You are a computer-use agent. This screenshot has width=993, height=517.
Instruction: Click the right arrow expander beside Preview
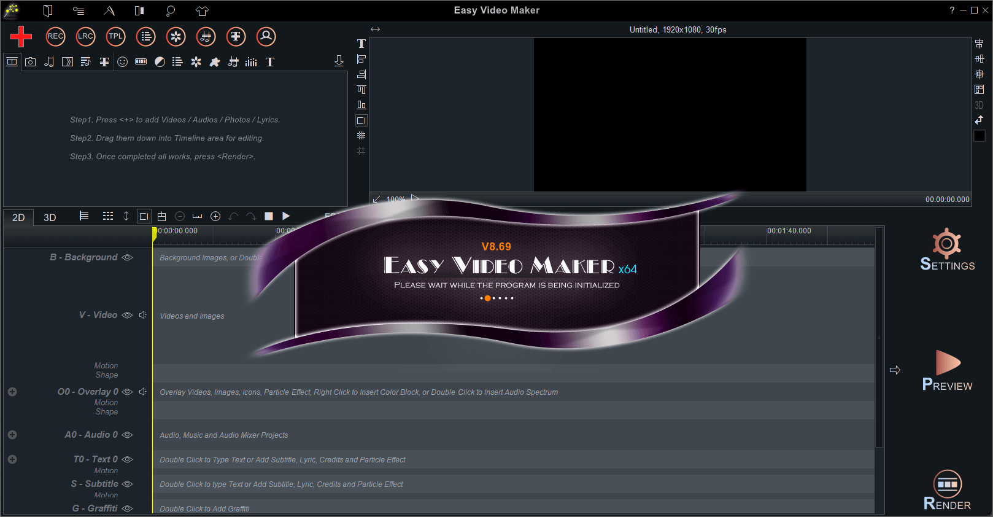(895, 370)
